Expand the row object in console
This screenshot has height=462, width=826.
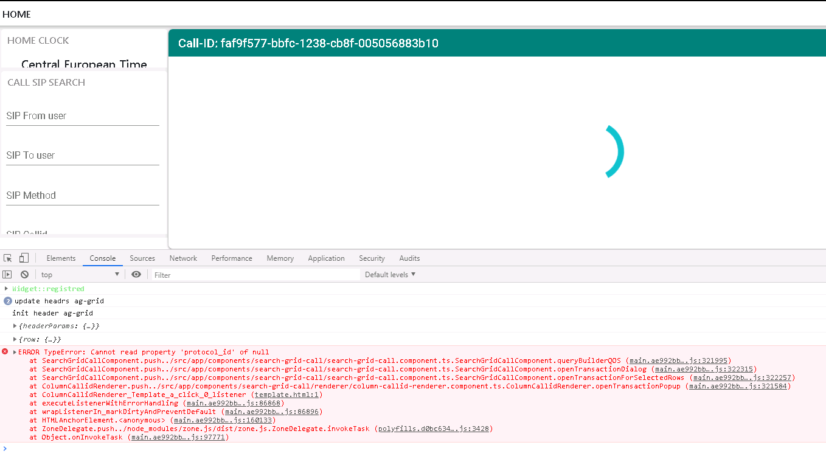coord(15,337)
